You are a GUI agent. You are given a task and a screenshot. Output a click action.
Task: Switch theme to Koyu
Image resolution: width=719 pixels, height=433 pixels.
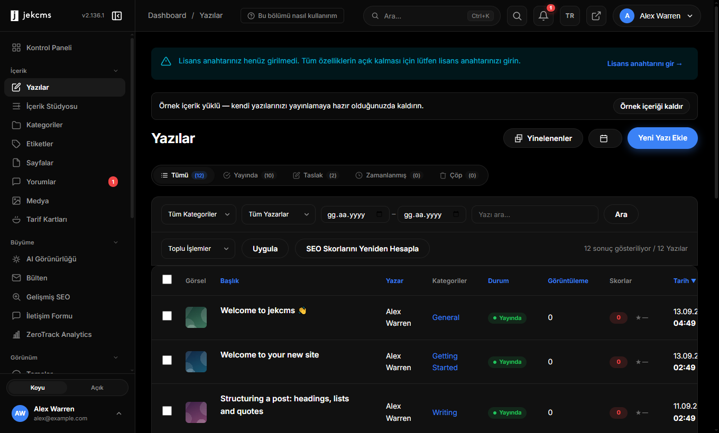click(38, 388)
